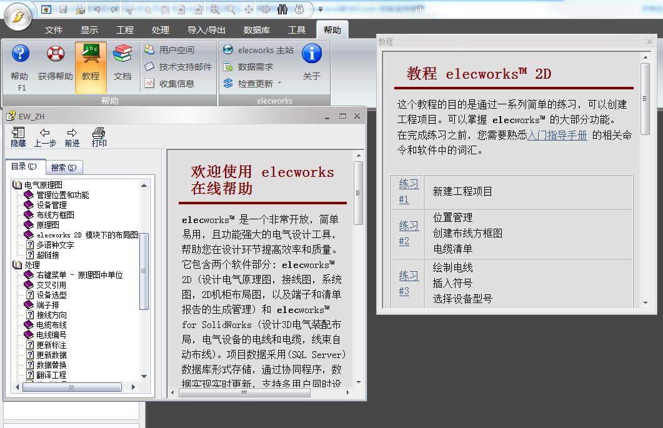Switch to the 搜索 tab in help
This screenshot has width=663, height=428.
tap(64, 167)
